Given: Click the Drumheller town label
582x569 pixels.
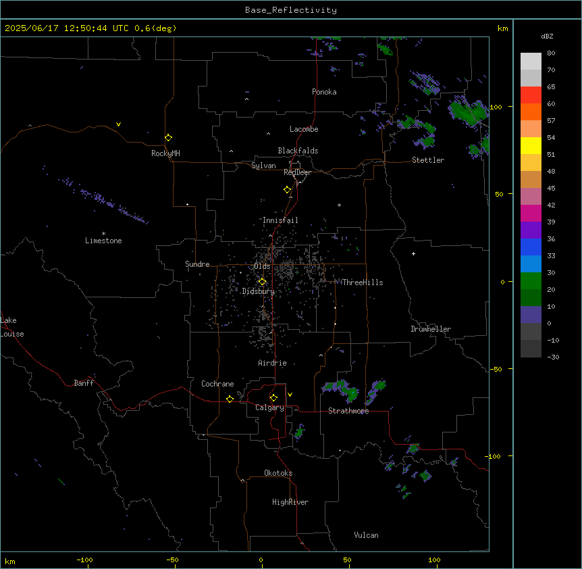Looking at the screenshot, I should 431,329.
